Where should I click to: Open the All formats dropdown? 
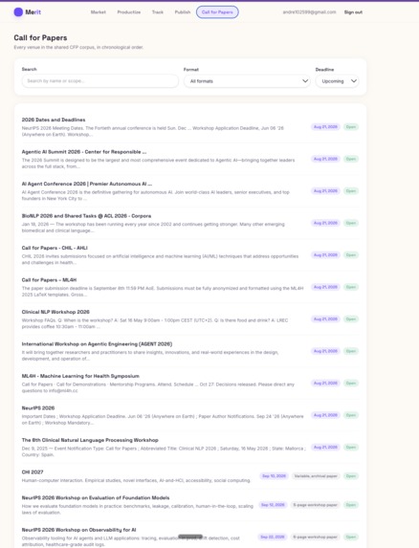(x=247, y=81)
